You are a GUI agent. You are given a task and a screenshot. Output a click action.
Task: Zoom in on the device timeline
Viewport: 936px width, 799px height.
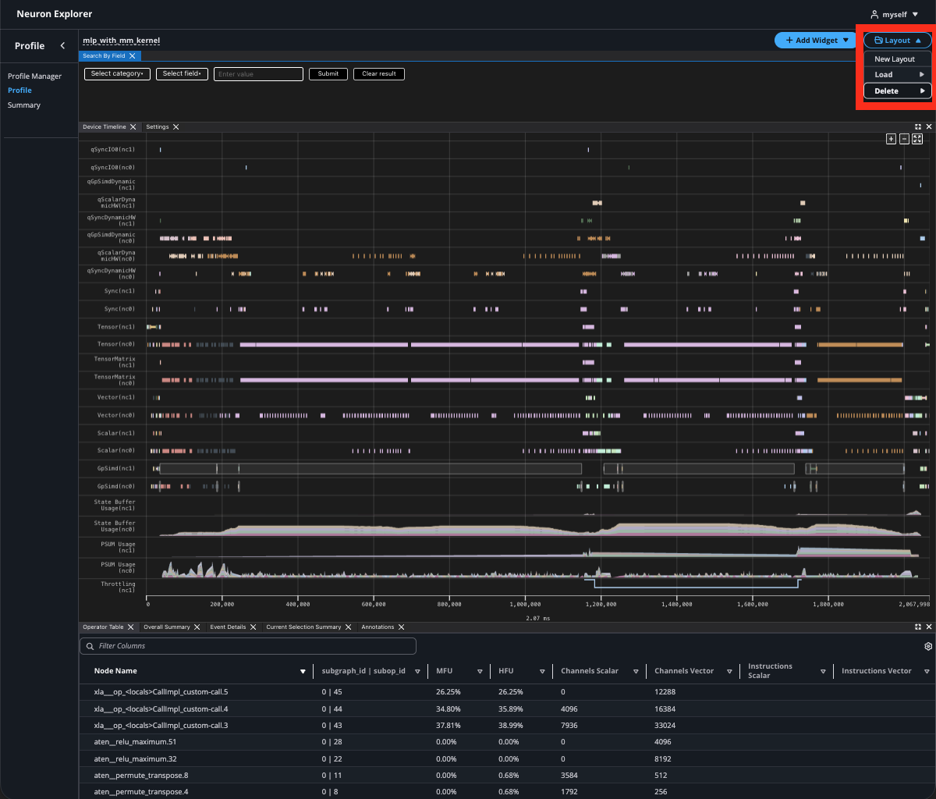point(891,139)
